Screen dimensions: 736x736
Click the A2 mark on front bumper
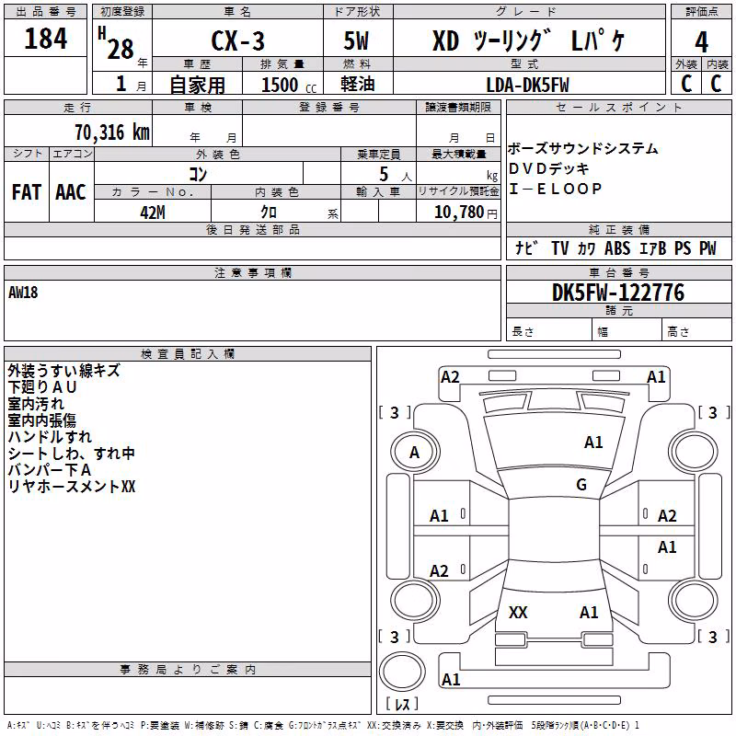(450, 377)
